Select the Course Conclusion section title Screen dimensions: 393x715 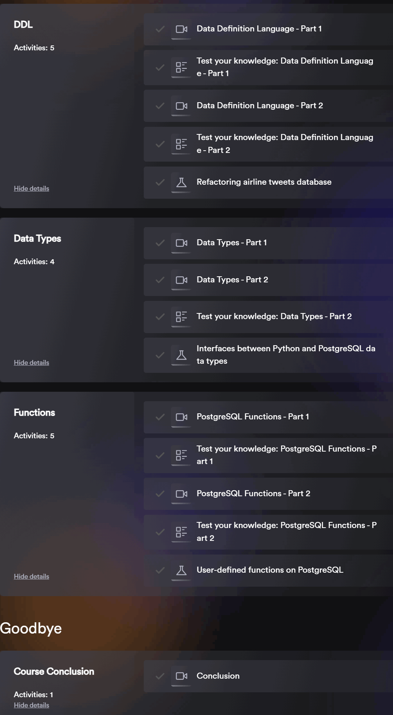coord(54,671)
